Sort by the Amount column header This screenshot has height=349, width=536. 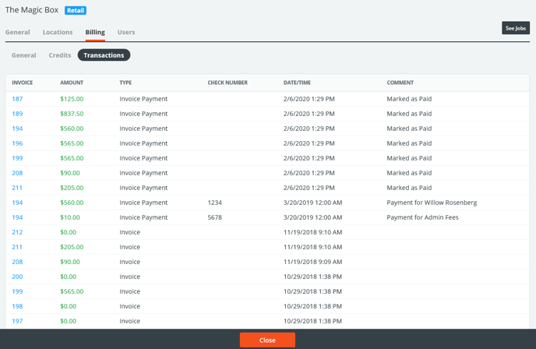coord(72,83)
